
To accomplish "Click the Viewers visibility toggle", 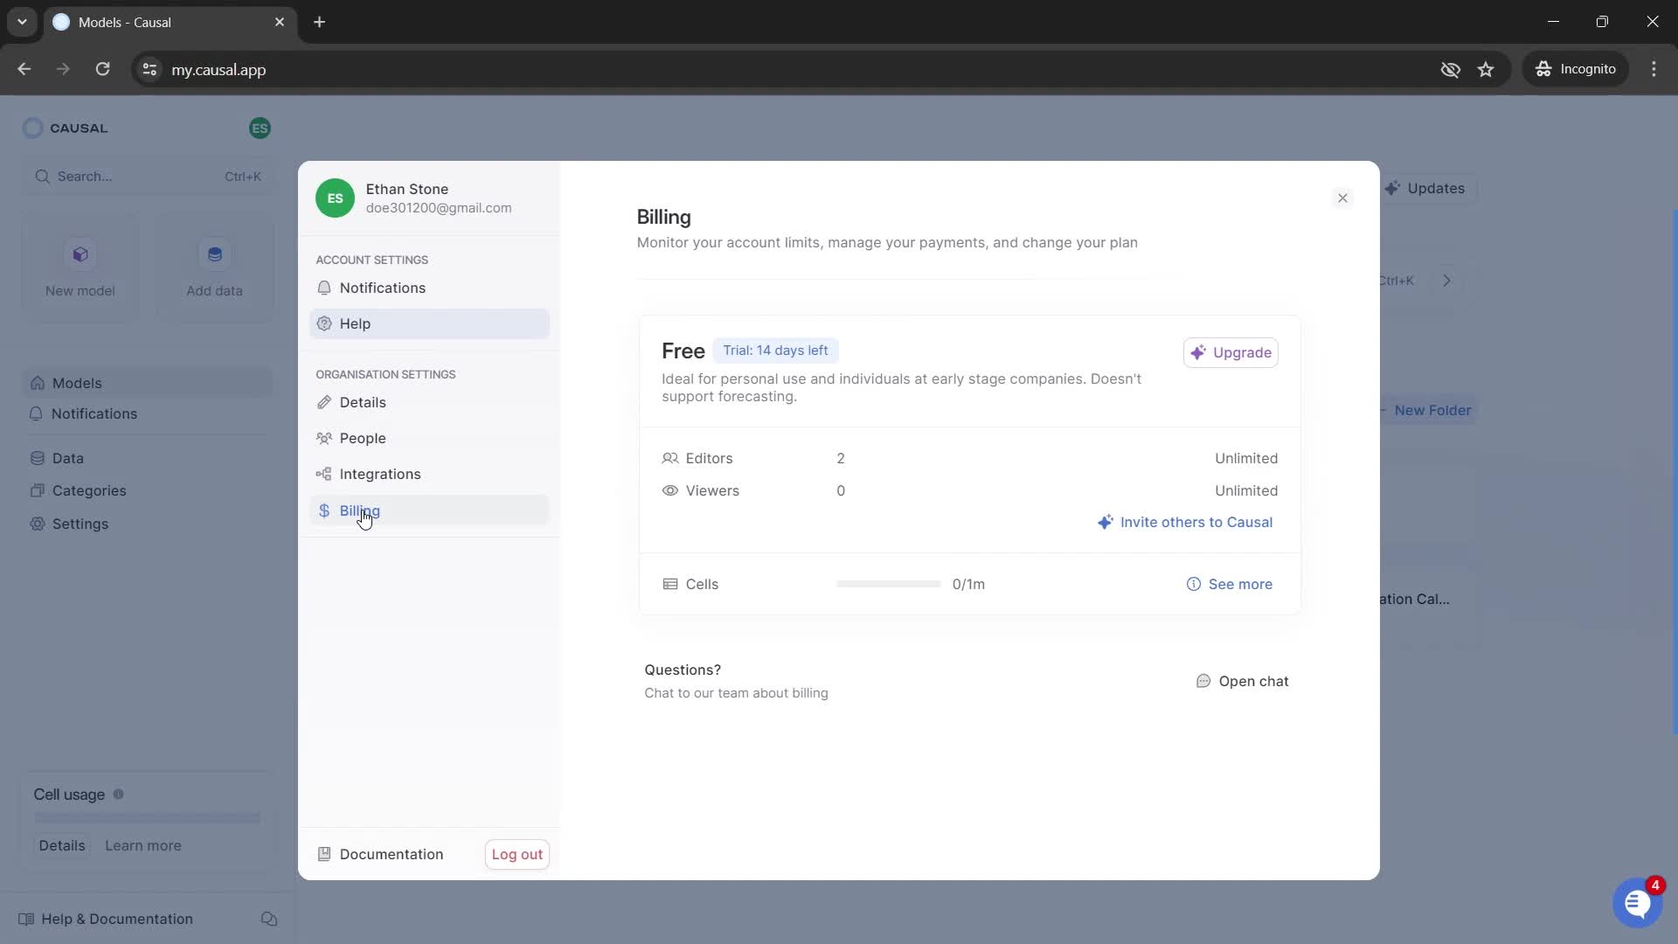I will click(x=669, y=489).
